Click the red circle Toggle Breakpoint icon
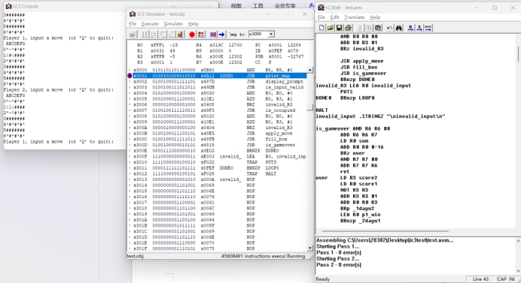Screen dimensions: 521x283 tap(192, 34)
